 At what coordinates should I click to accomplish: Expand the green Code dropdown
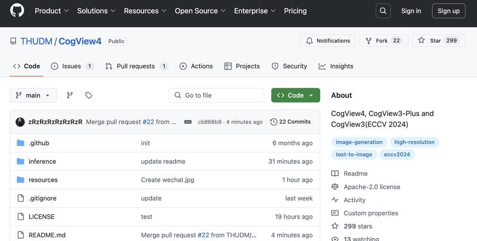point(295,95)
